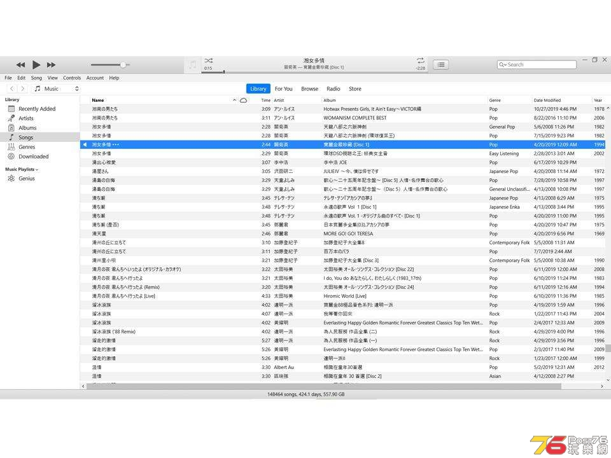
Task: Click the Play button
Action: (x=36, y=65)
